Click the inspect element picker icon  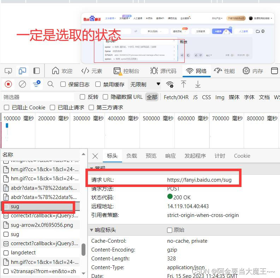tap(8, 71)
